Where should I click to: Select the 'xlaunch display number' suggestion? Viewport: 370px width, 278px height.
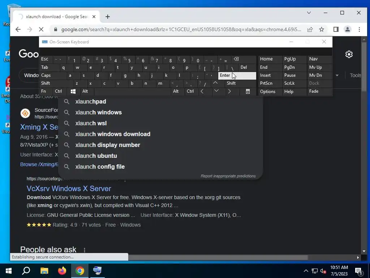pos(160,145)
